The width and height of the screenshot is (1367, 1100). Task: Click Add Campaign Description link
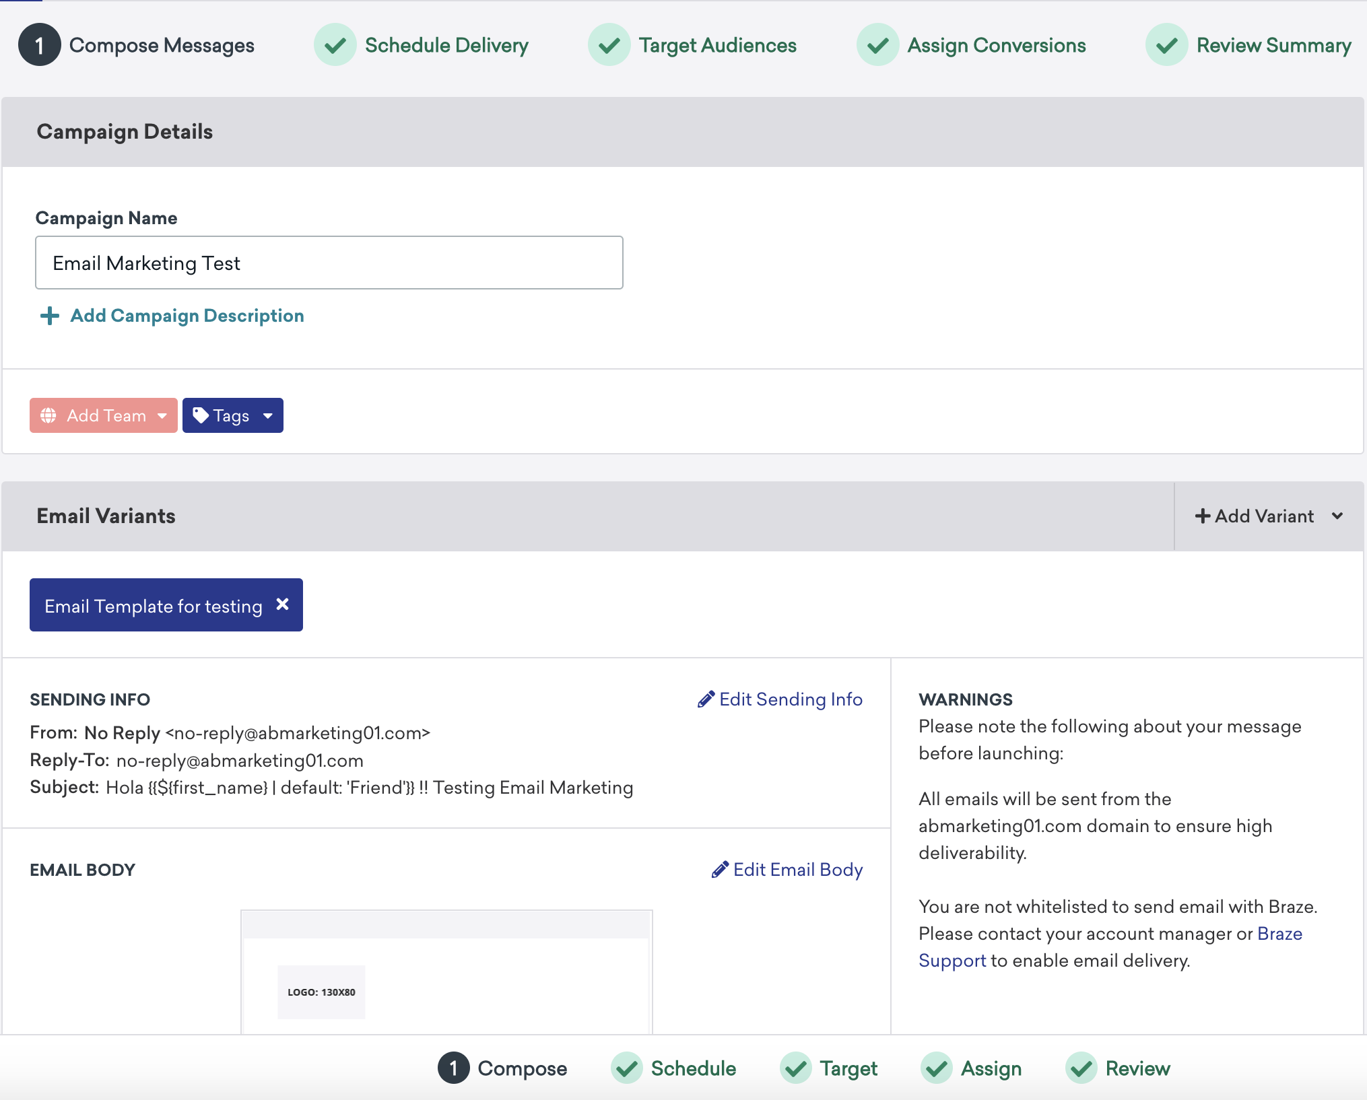187,316
